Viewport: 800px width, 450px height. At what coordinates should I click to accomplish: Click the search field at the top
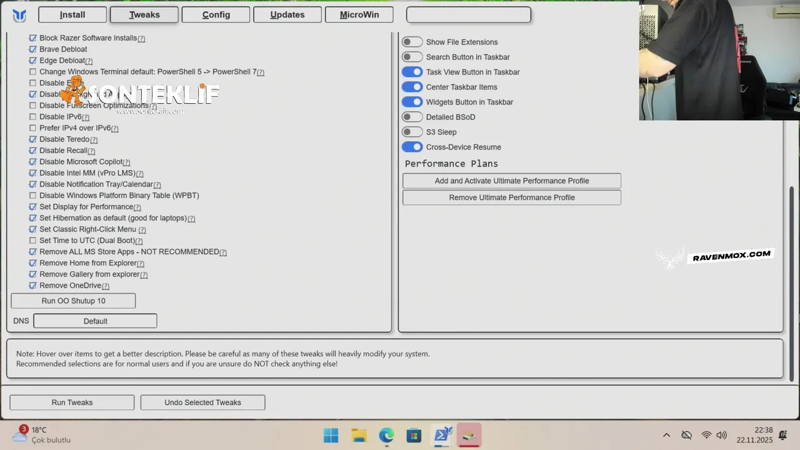[x=469, y=15]
